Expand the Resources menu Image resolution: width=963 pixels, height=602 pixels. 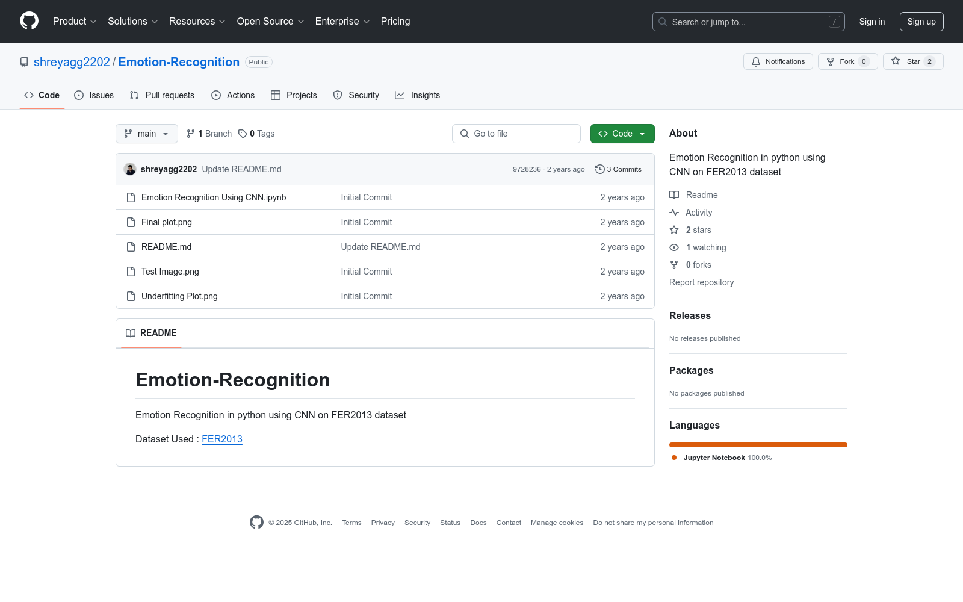coord(197,21)
